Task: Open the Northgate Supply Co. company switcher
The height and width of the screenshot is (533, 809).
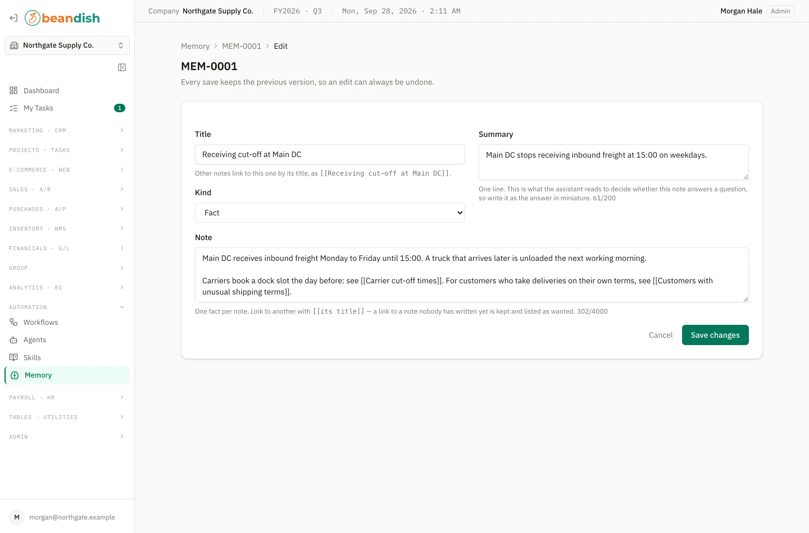Action: tap(67, 45)
